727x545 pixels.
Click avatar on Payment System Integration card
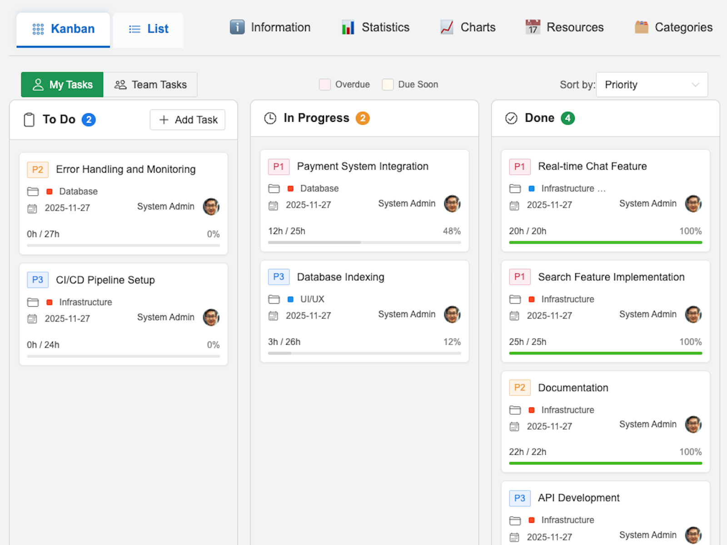(452, 204)
